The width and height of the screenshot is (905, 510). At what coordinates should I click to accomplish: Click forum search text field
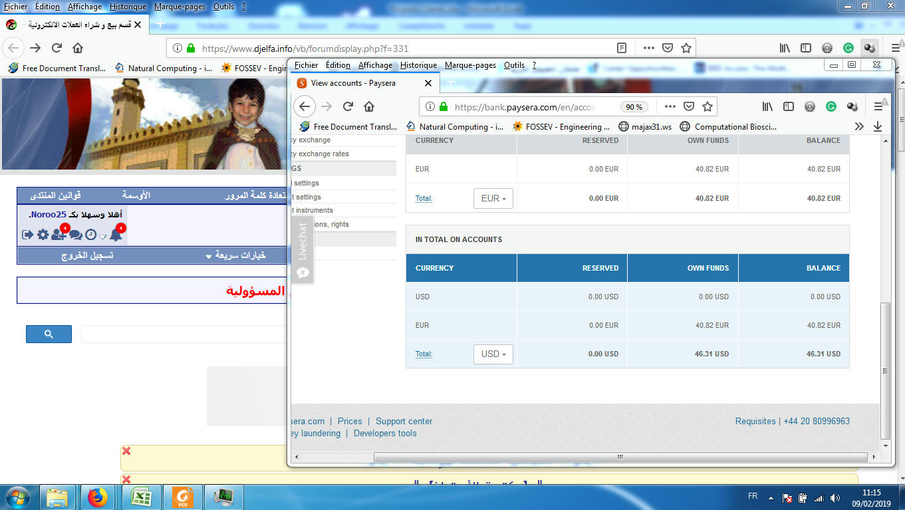[x=184, y=334]
